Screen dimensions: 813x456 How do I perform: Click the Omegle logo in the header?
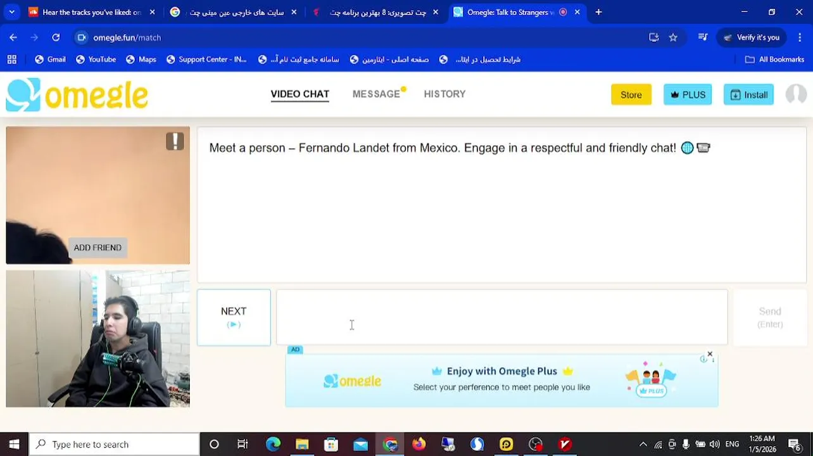click(x=77, y=95)
